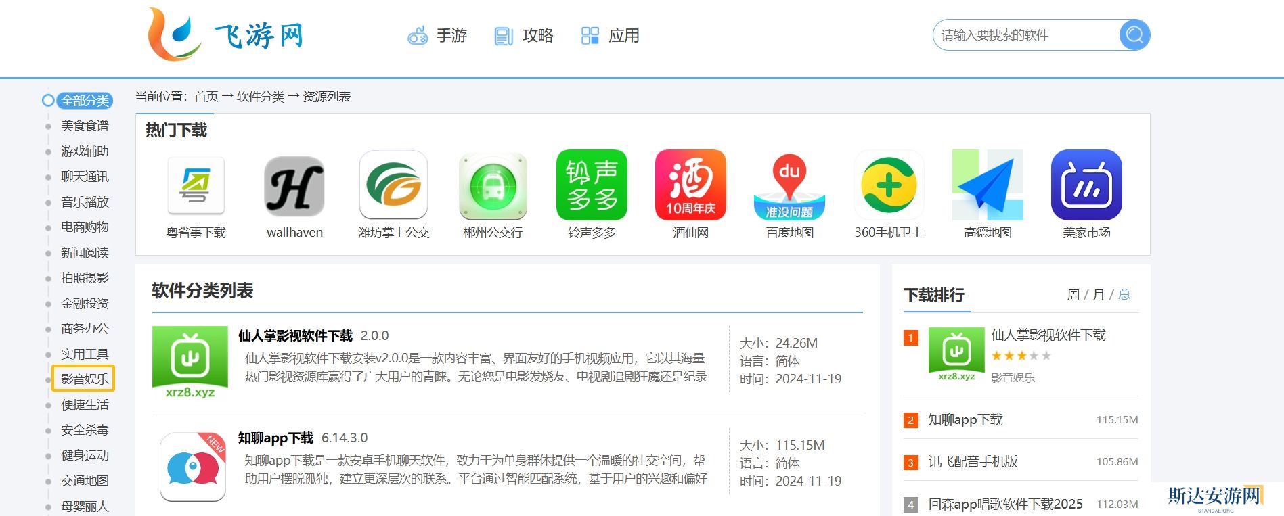The height and width of the screenshot is (516, 1284).
Task: Click the 美家市场 app icon
Action: [1086, 185]
